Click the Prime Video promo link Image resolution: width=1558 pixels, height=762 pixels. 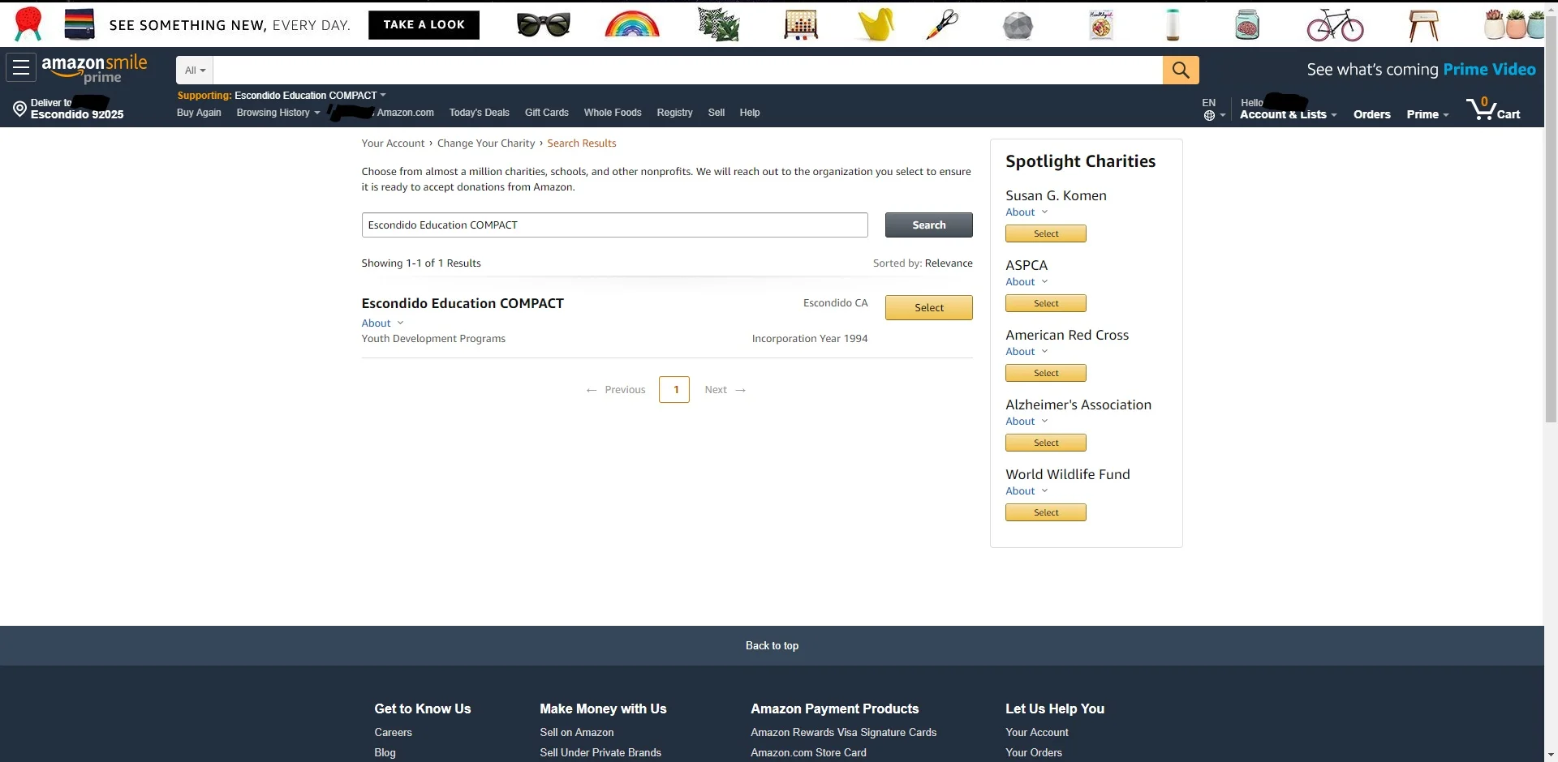1421,70
